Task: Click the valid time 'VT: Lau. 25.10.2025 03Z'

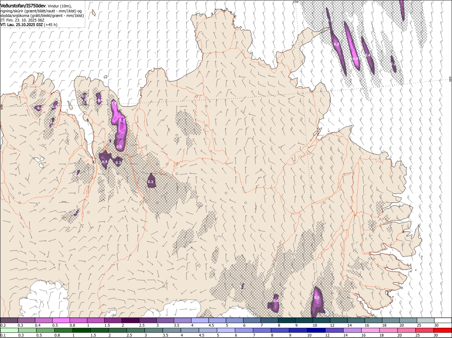Action: (x=22, y=25)
